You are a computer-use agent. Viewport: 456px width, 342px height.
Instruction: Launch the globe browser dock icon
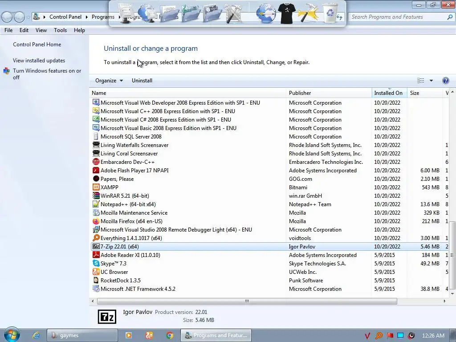(x=265, y=13)
